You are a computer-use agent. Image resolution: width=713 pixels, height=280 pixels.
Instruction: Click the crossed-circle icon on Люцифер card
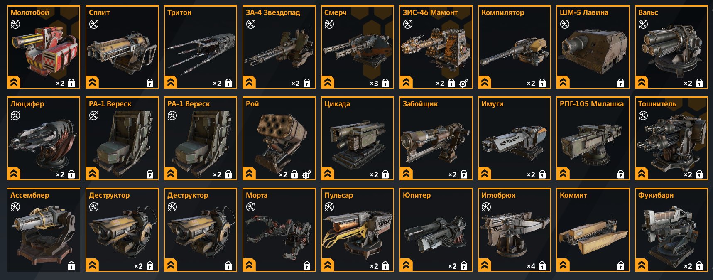click(15, 115)
